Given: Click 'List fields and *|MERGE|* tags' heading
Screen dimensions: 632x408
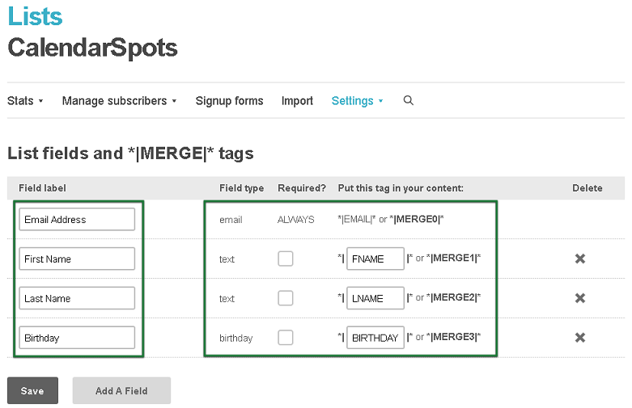Looking at the screenshot, I should tap(130, 154).
